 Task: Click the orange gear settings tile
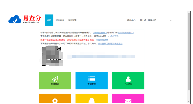55,98
